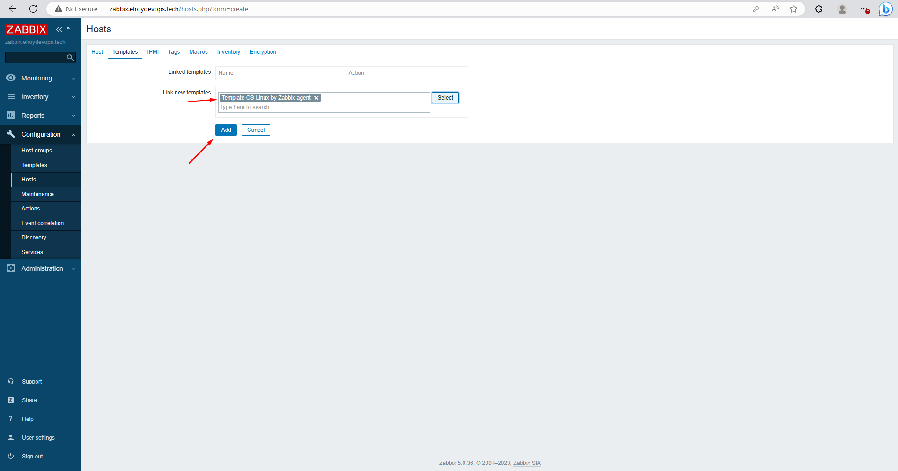Open Discovery in sidebar
Viewport: 898px width, 471px height.
(x=46, y=238)
